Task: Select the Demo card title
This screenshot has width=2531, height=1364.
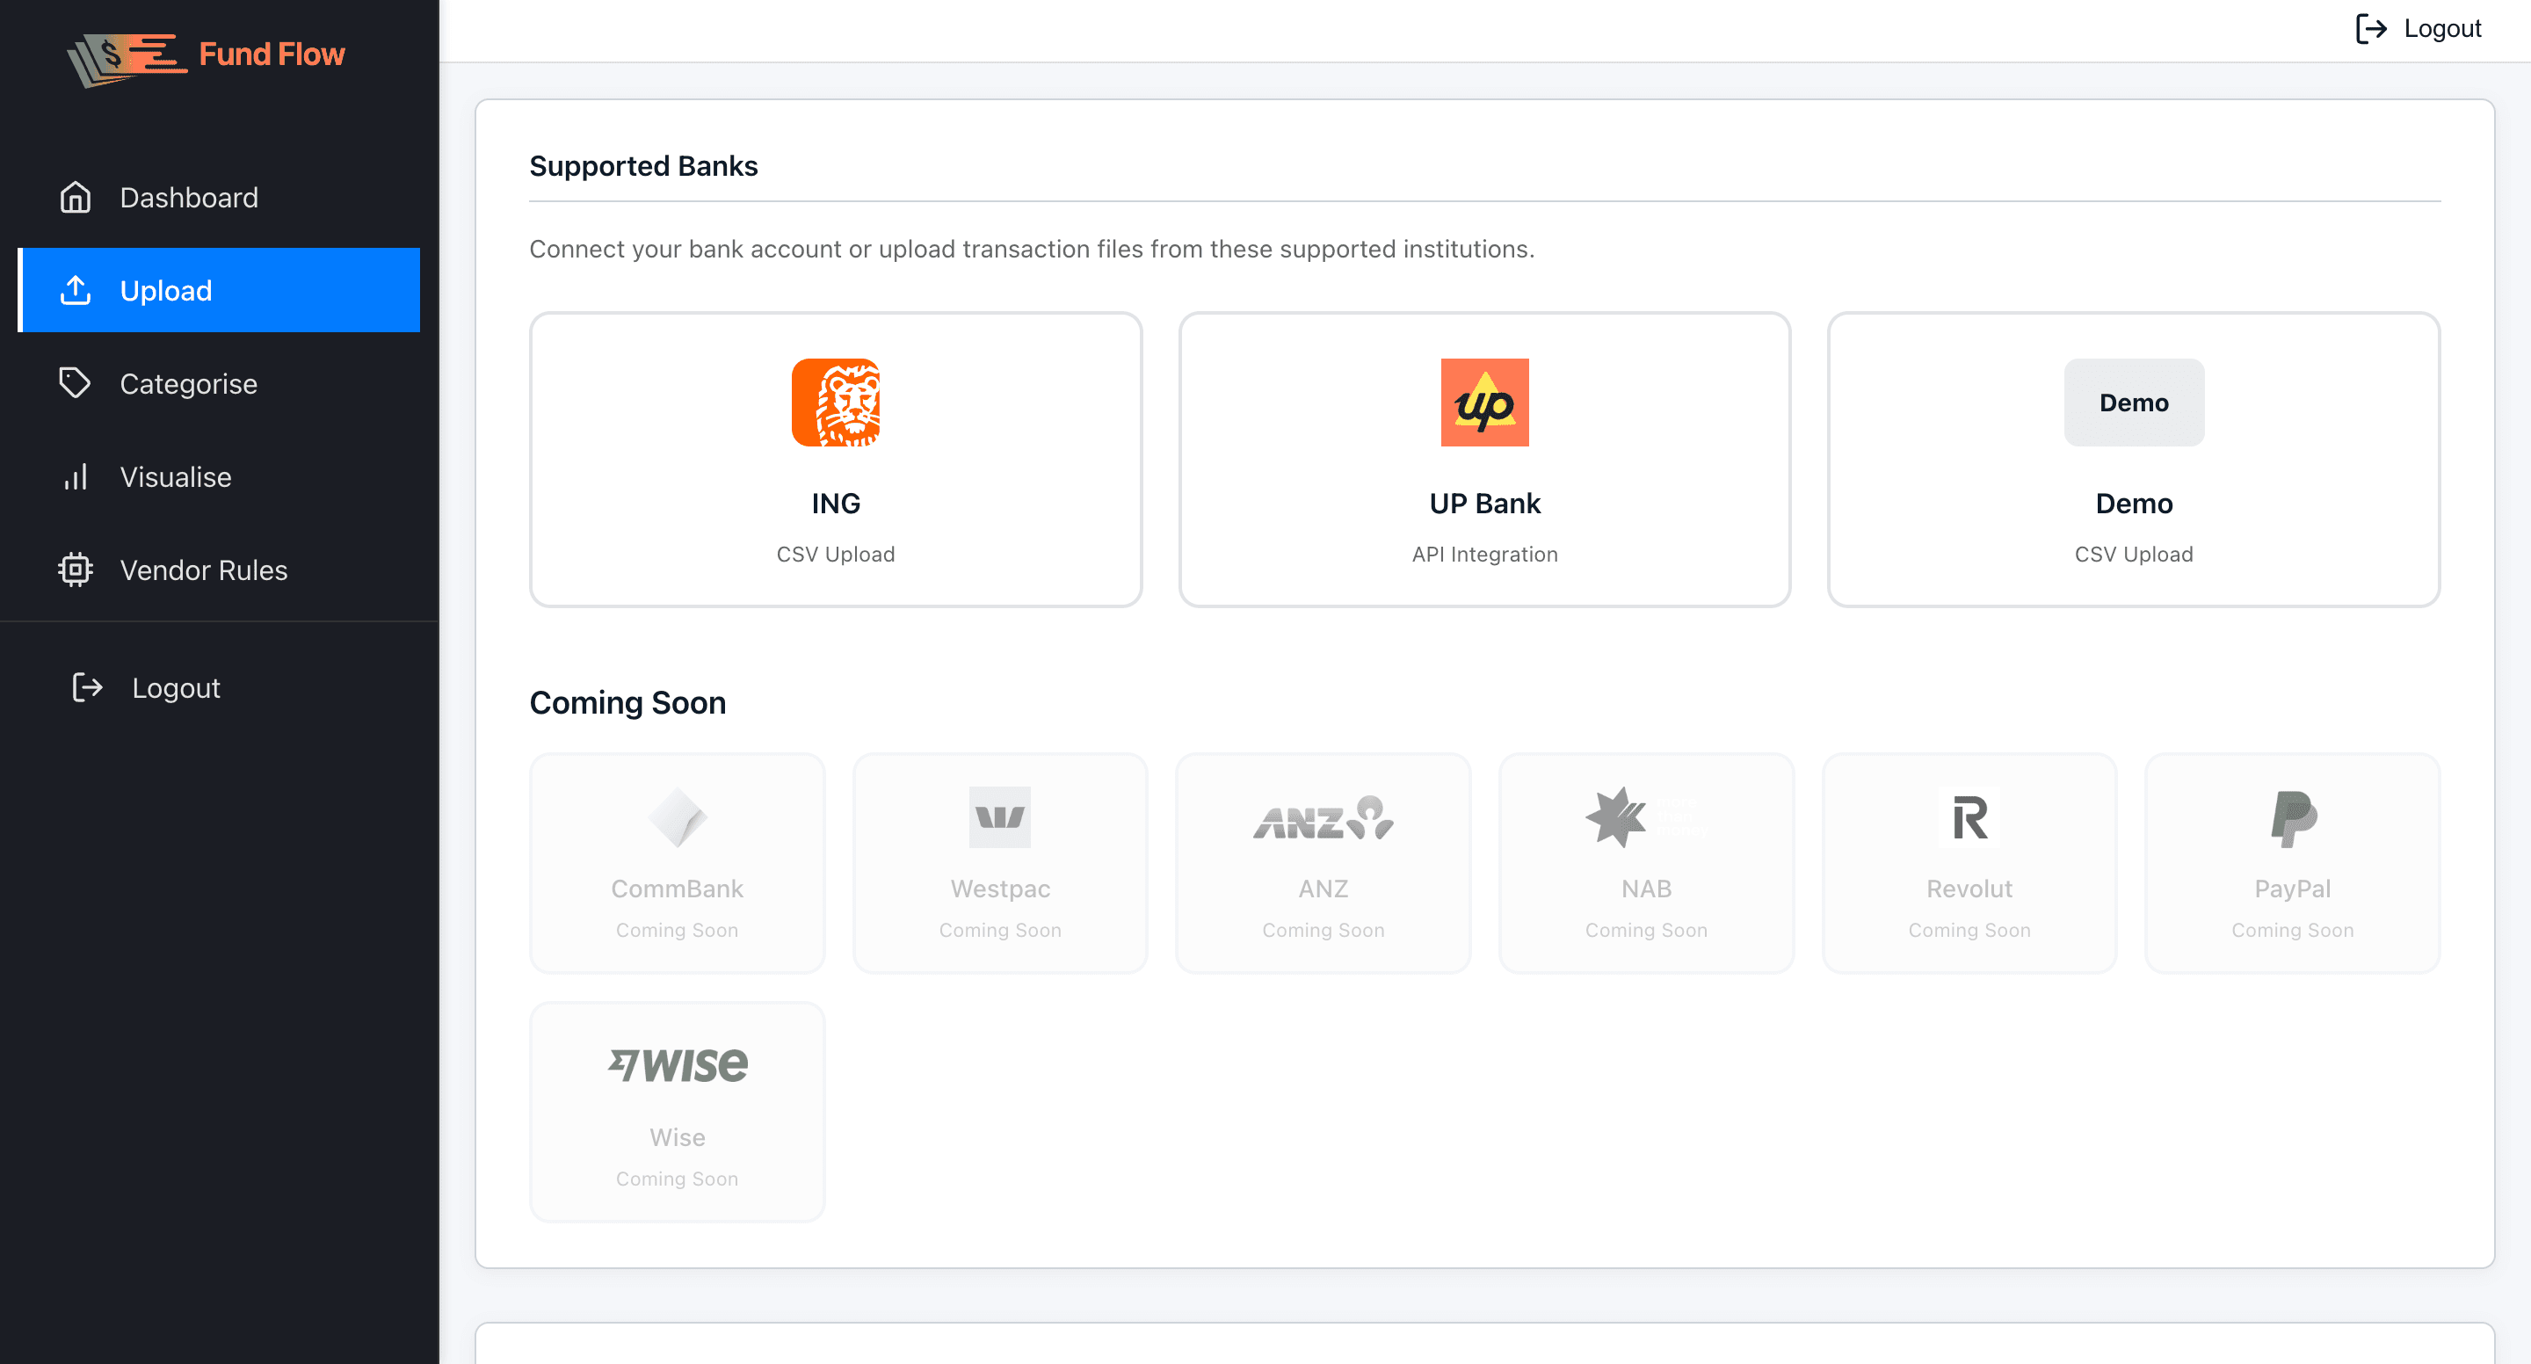Action: click(2134, 503)
